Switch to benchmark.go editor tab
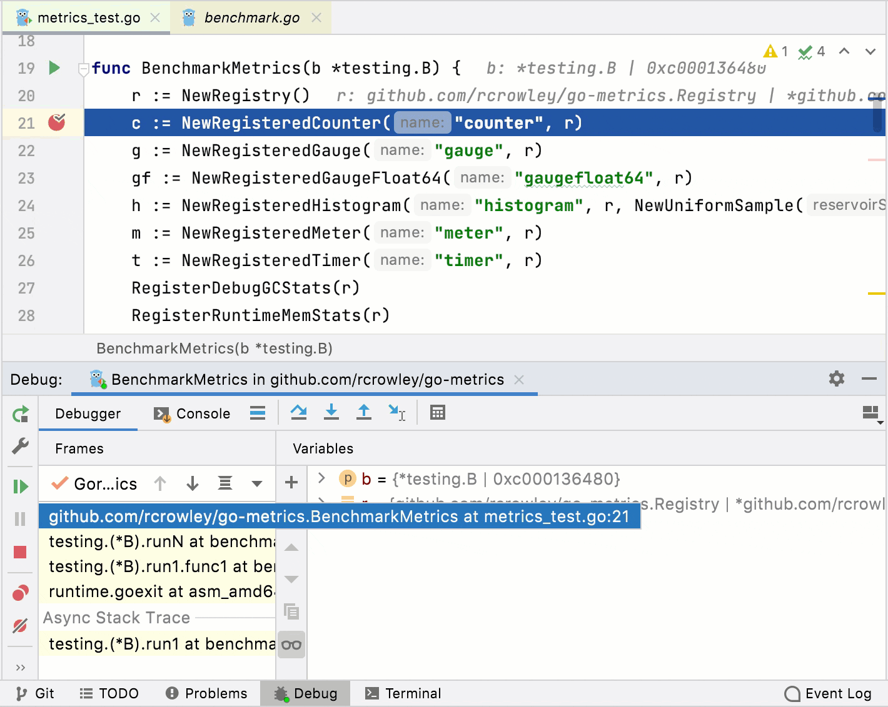888x707 pixels. pyautogui.click(x=251, y=17)
